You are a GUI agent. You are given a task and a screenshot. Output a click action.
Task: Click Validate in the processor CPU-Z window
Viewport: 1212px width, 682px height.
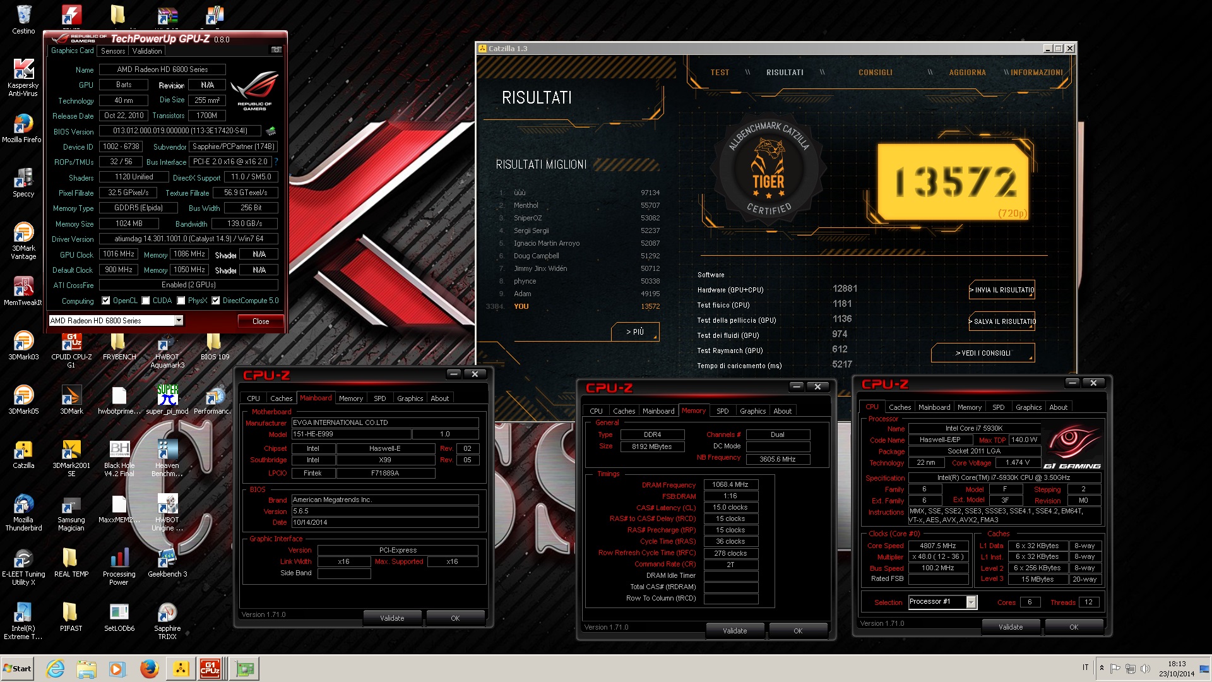click(x=1011, y=627)
